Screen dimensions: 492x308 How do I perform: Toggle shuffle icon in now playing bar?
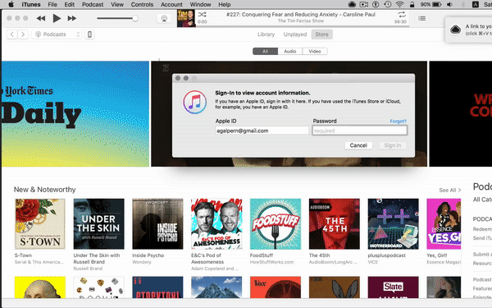(x=202, y=15)
